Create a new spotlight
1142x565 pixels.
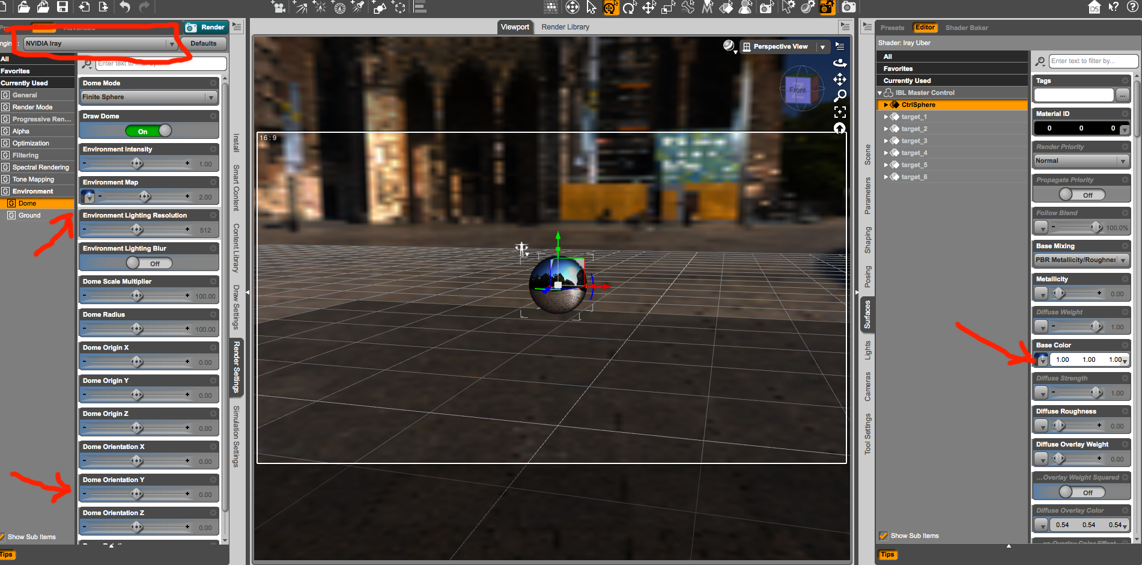click(359, 7)
